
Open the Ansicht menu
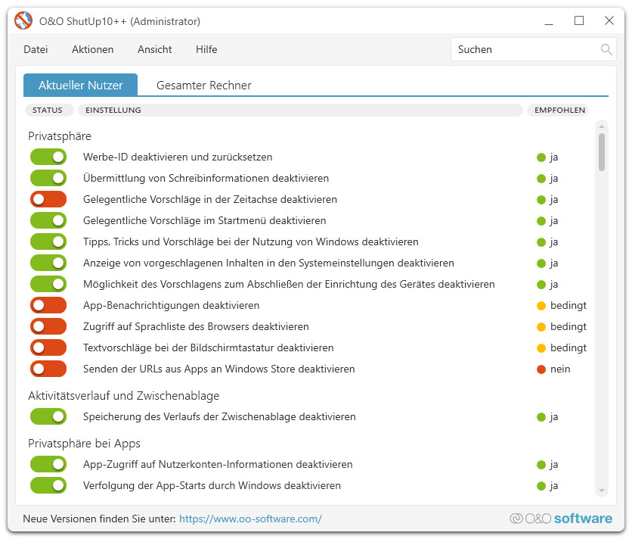(155, 49)
